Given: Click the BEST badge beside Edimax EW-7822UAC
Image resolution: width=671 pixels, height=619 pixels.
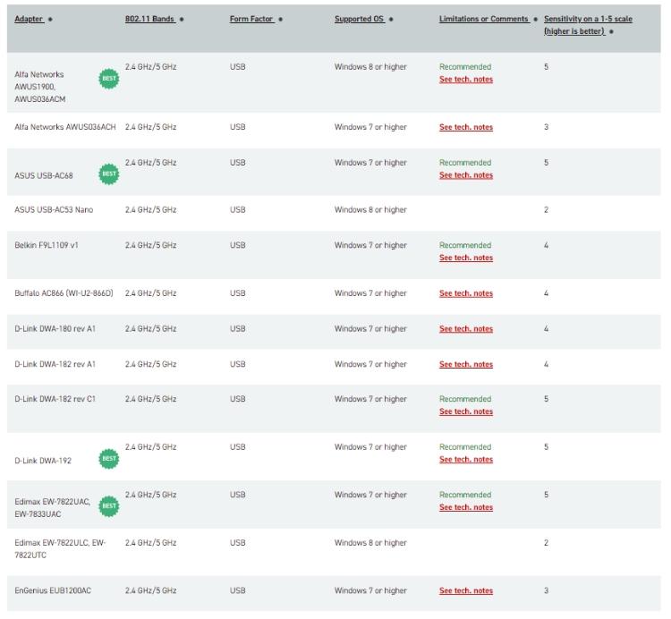Looking at the screenshot, I should pyautogui.click(x=108, y=505).
